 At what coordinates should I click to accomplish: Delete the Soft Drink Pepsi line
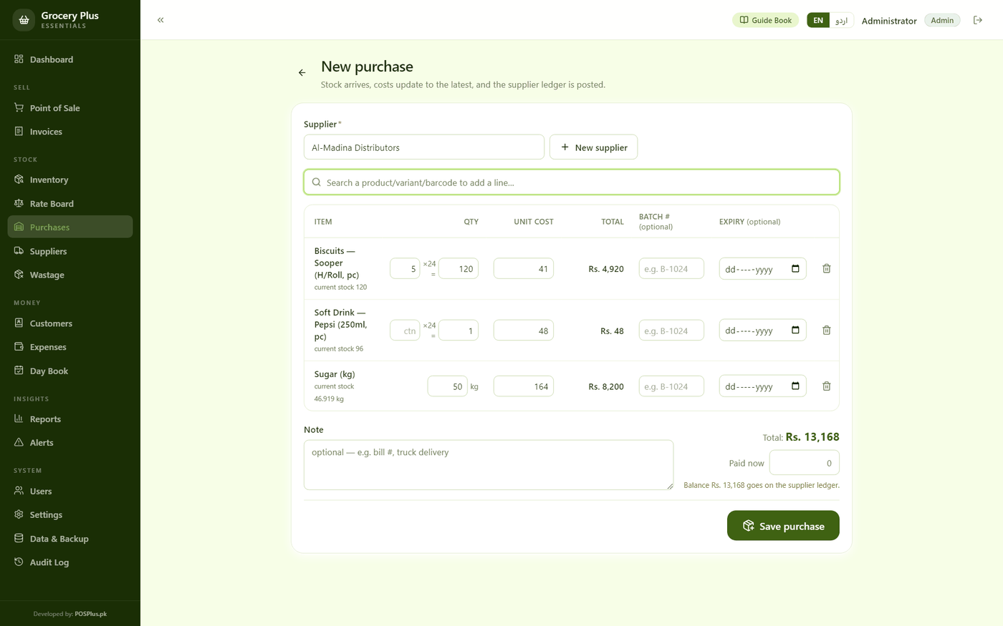[826, 330]
